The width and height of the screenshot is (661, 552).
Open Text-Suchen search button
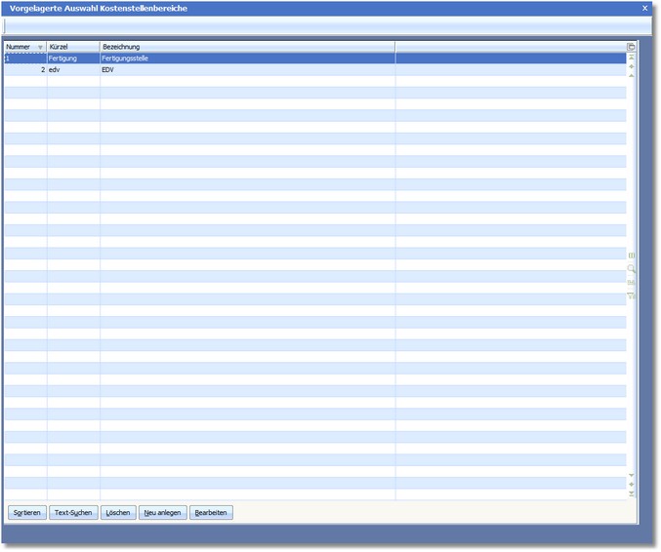coord(74,512)
